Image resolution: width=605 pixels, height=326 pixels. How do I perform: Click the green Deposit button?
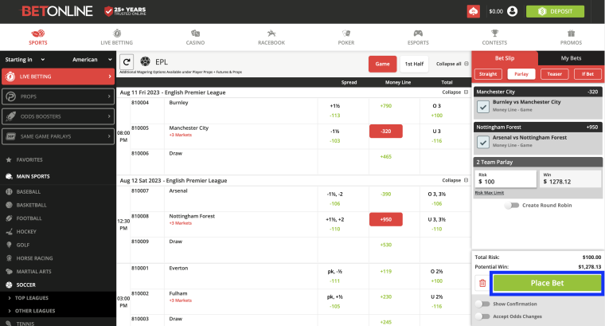(x=555, y=11)
